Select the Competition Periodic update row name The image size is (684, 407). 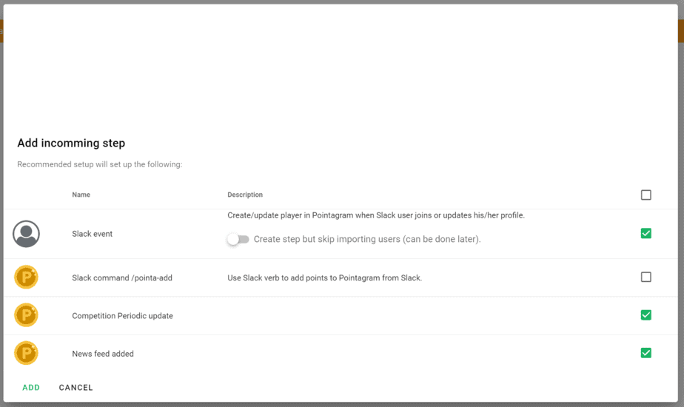(123, 316)
